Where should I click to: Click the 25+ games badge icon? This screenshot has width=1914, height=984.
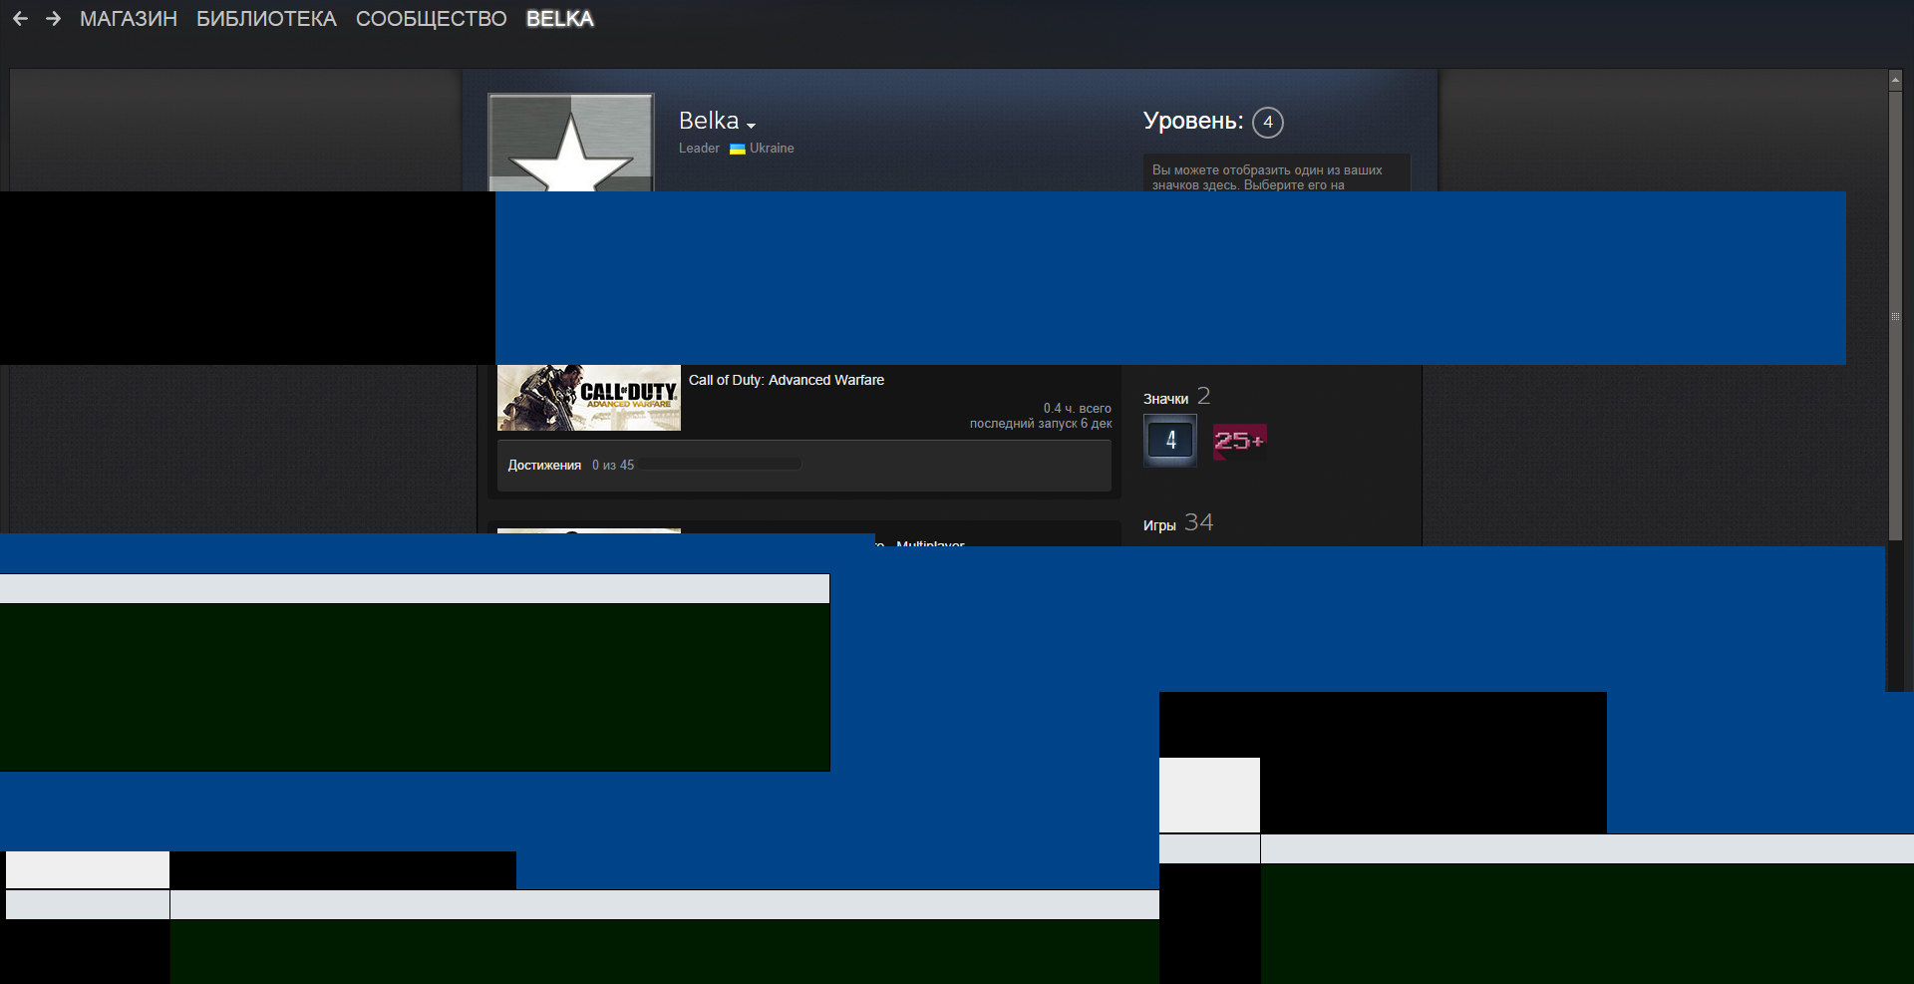1239,441
